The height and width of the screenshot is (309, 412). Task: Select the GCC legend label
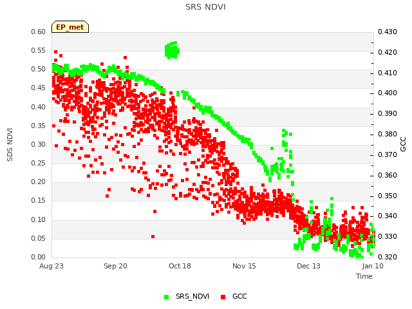tap(239, 296)
